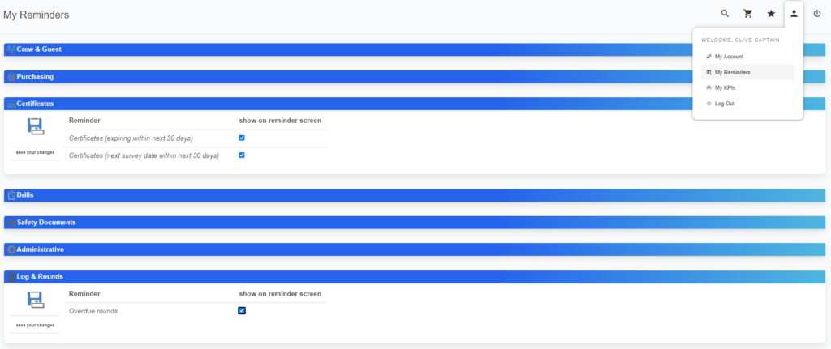Uncheck Certificates expiring within 30 days
The width and height of the screenshot is (831, 349).
(x=242, y=138)
